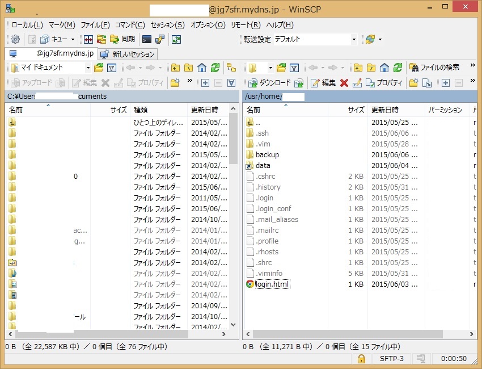The height and width of the screenshot is (369, 482).
Task: Select the data folder link
Action: [263, 166]
